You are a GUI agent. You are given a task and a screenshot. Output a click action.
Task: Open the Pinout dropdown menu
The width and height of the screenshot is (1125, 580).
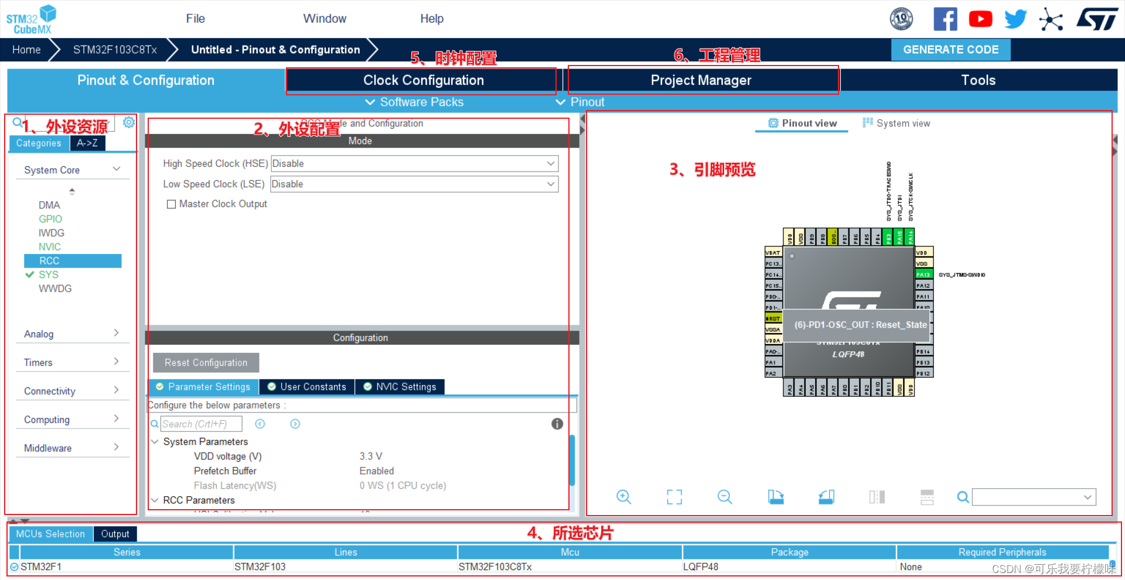point(579,102)
